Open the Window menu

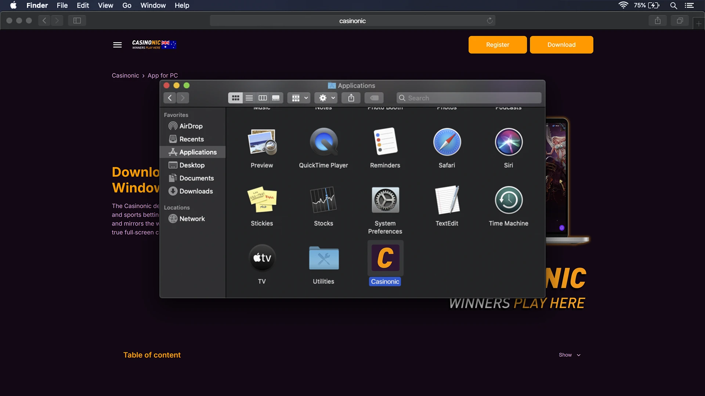(x=153, y=5)
